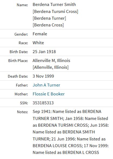Click the Race value White
This screenshot has height=159, width=113.
[38, 43]
